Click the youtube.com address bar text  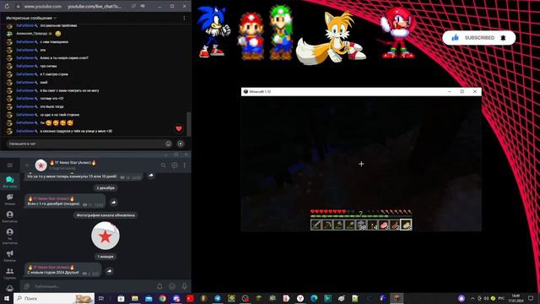94,6
